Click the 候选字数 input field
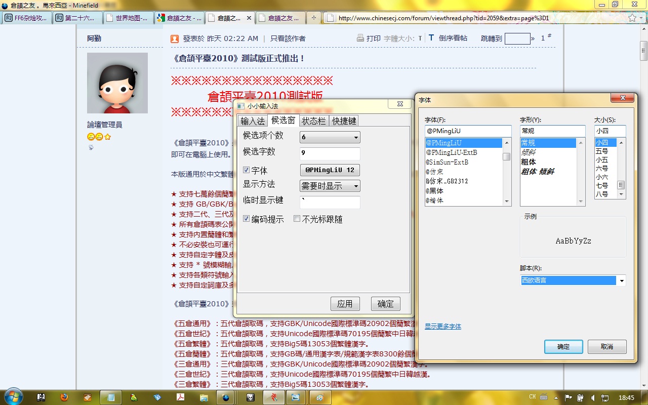Image resolution: width=648 pixels, height=405 pixels. coord(330,153)
